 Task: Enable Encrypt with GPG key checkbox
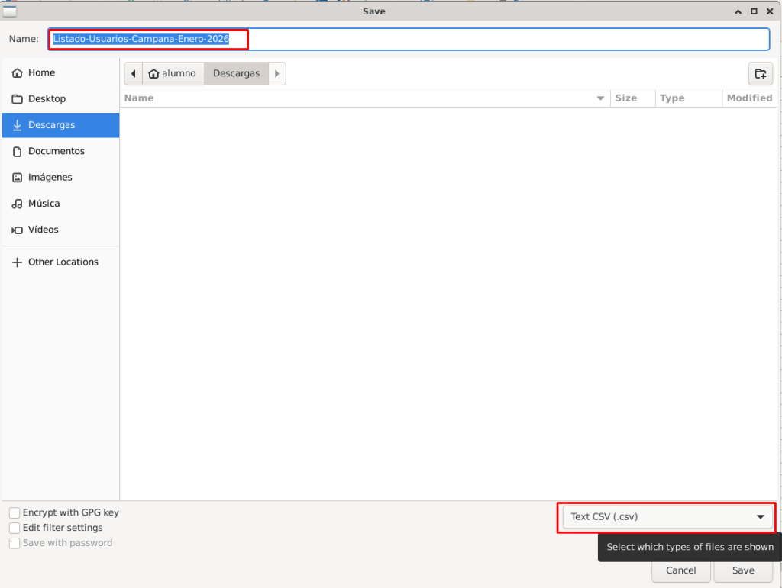tap(15, 513)
